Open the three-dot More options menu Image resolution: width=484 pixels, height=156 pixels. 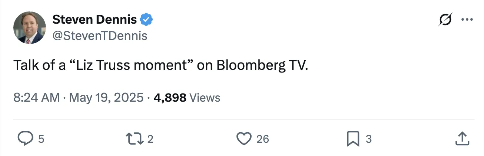point(467,20)
